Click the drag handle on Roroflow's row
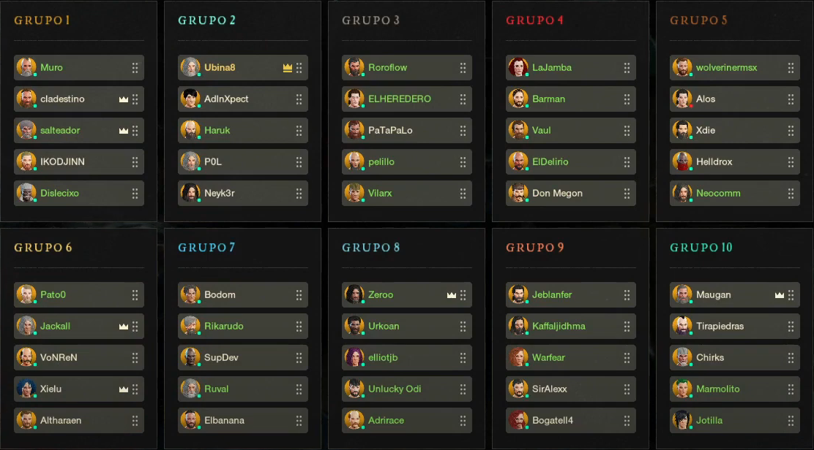This screenshot has width=814, height=450. [x=463, y=68]
